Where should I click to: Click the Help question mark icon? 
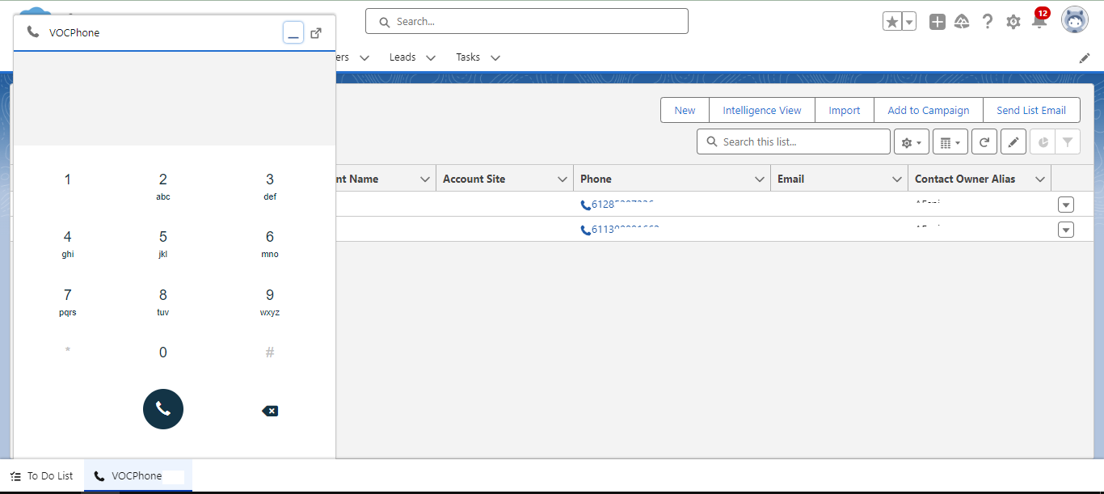(987, 21)
